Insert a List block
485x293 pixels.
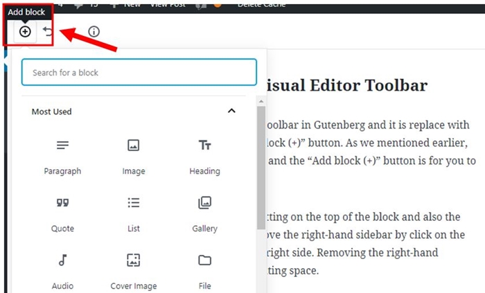134,215
